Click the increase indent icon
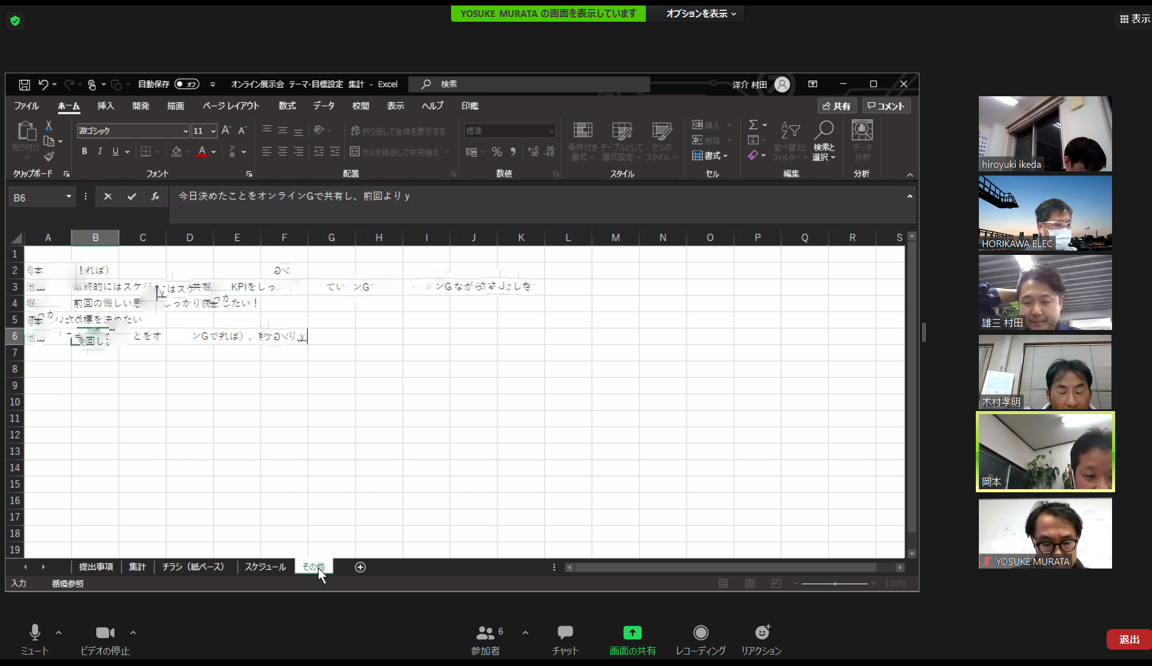This screenshot has width=1152, height=666. (335, 151)
